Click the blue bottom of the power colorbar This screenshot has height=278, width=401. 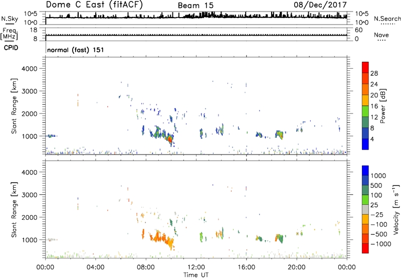pos(365,144)
